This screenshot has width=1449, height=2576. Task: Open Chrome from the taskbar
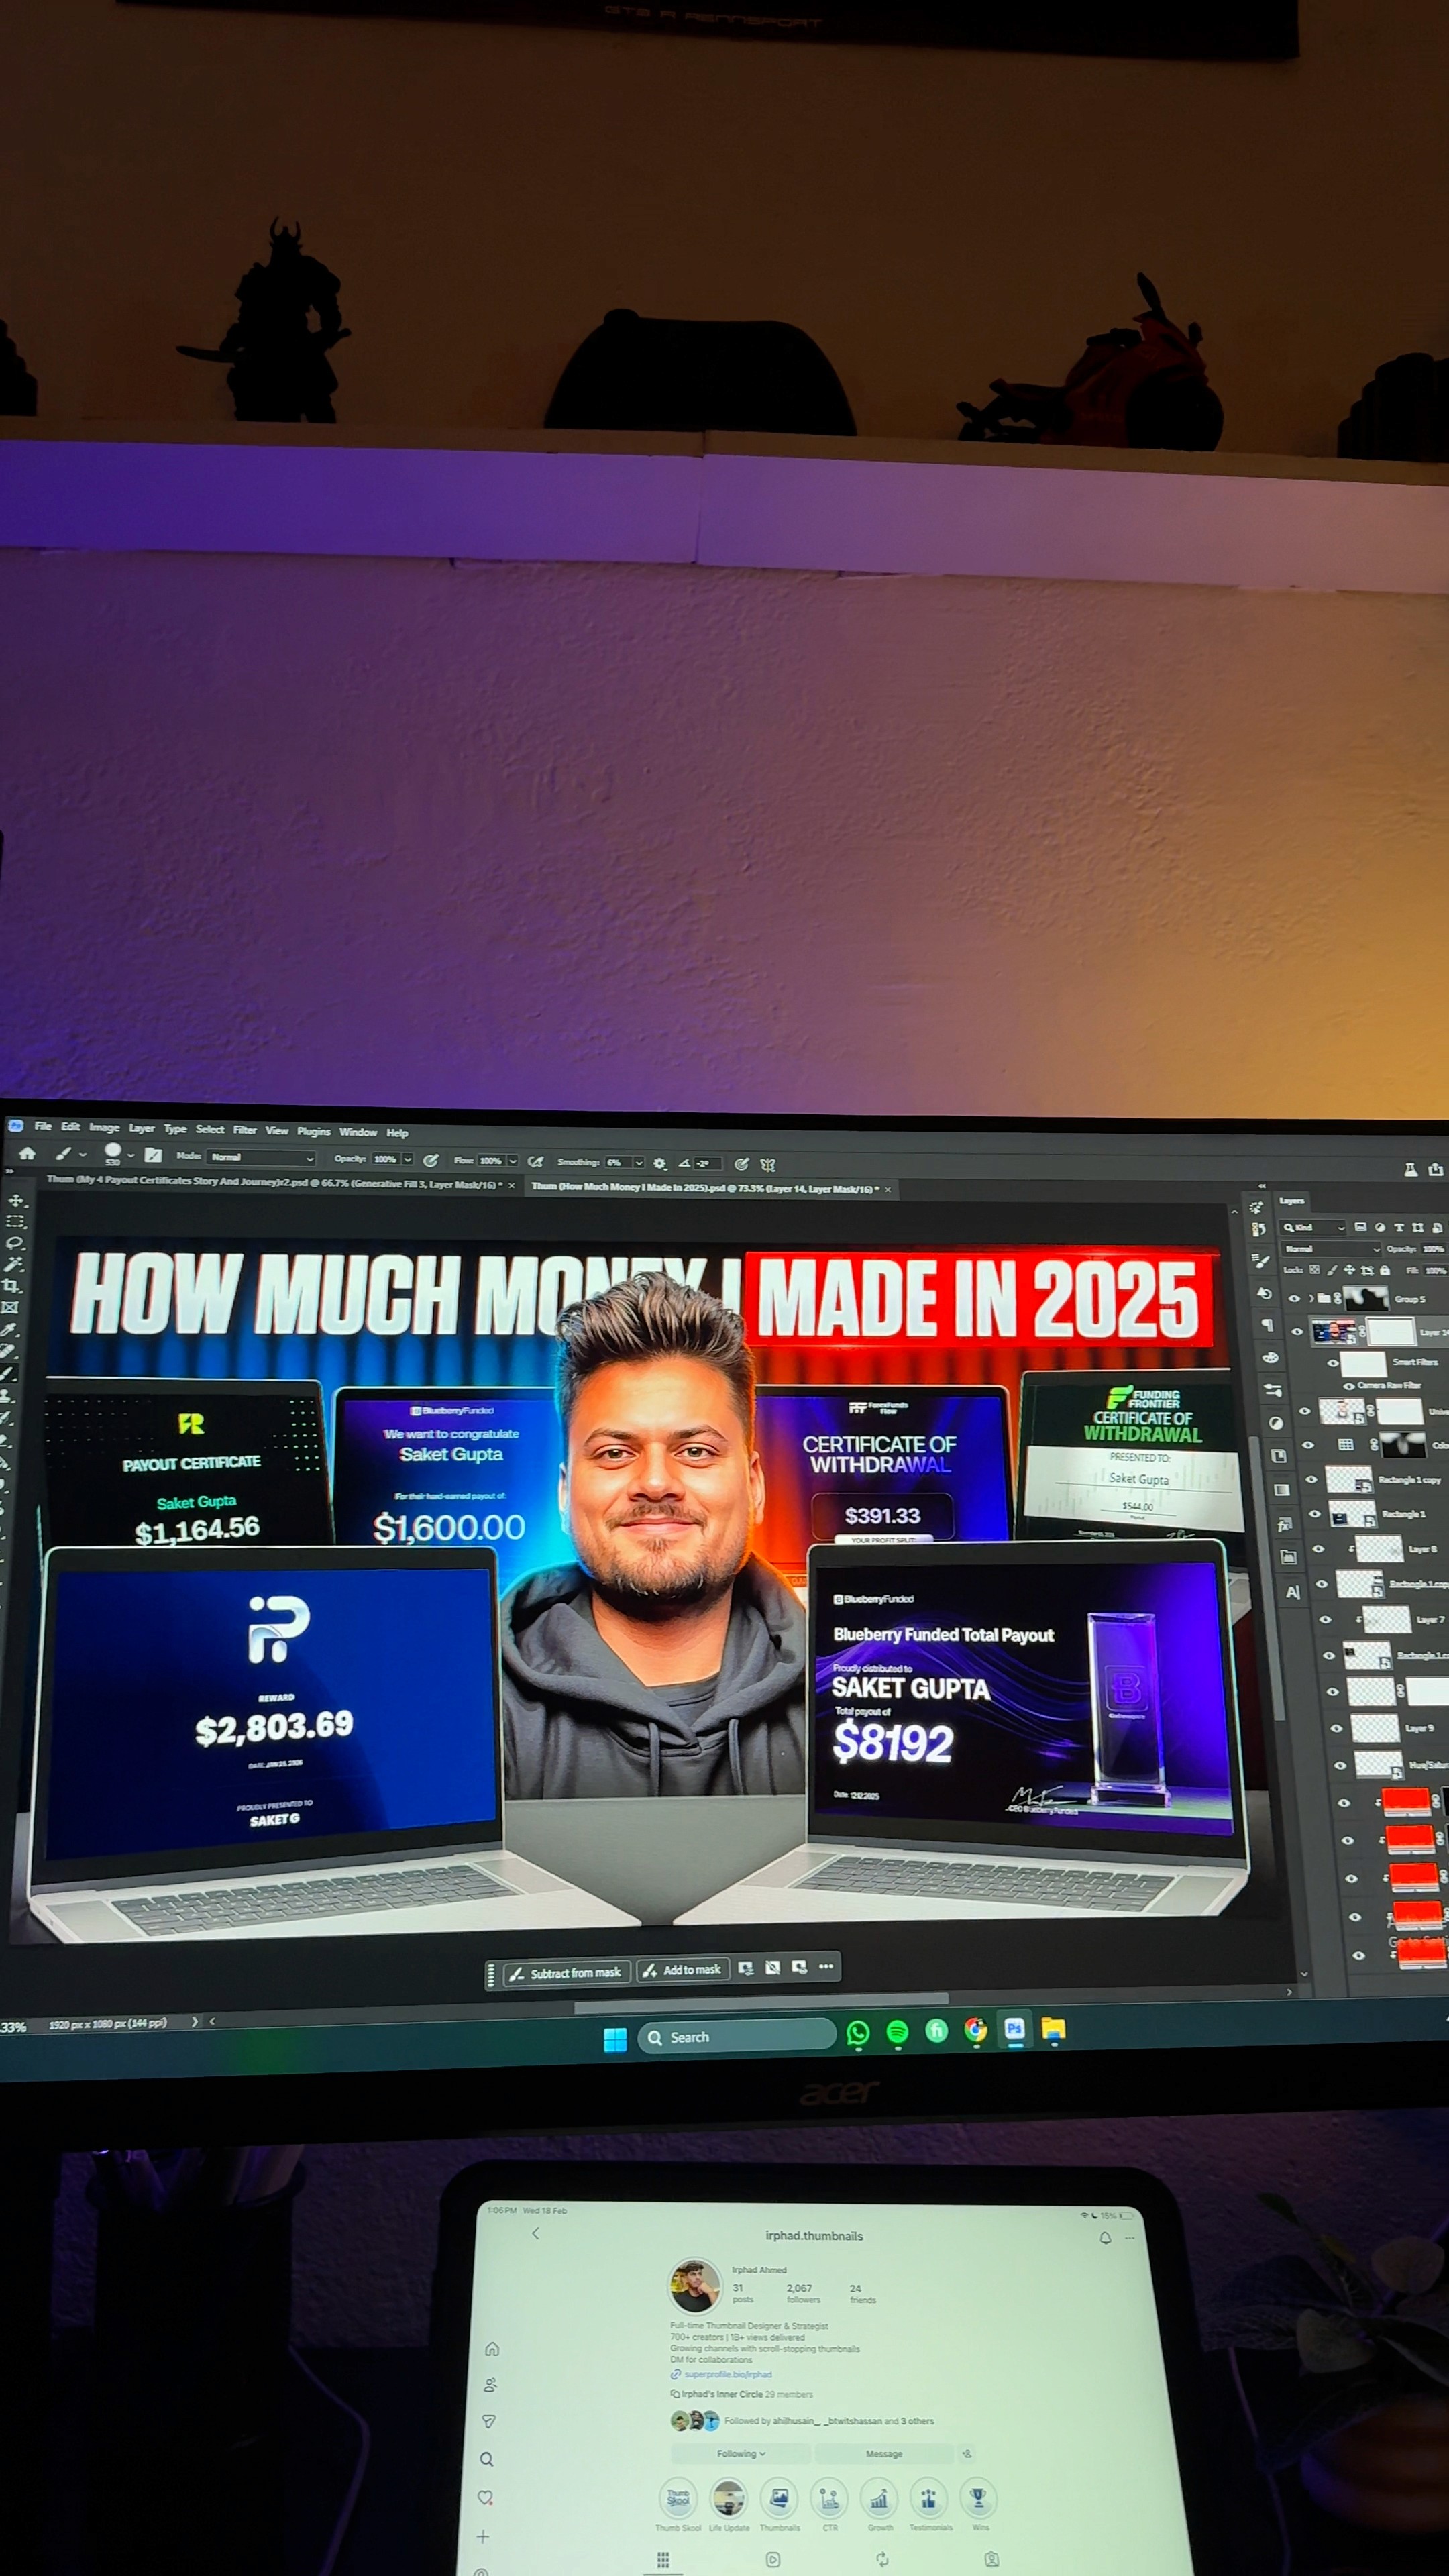(x=975, y=2029)
